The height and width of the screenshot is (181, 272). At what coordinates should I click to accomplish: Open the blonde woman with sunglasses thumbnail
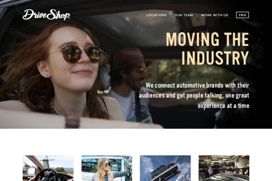(107, 168)
